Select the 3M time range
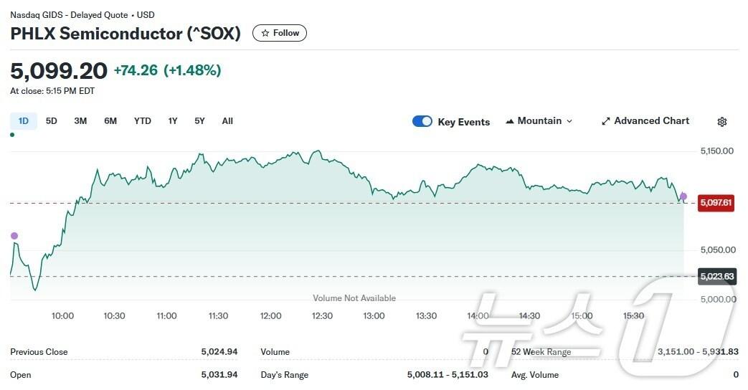The height and width of the screenshot is (390, 748). pyautogui.click(x=80, y=121)
